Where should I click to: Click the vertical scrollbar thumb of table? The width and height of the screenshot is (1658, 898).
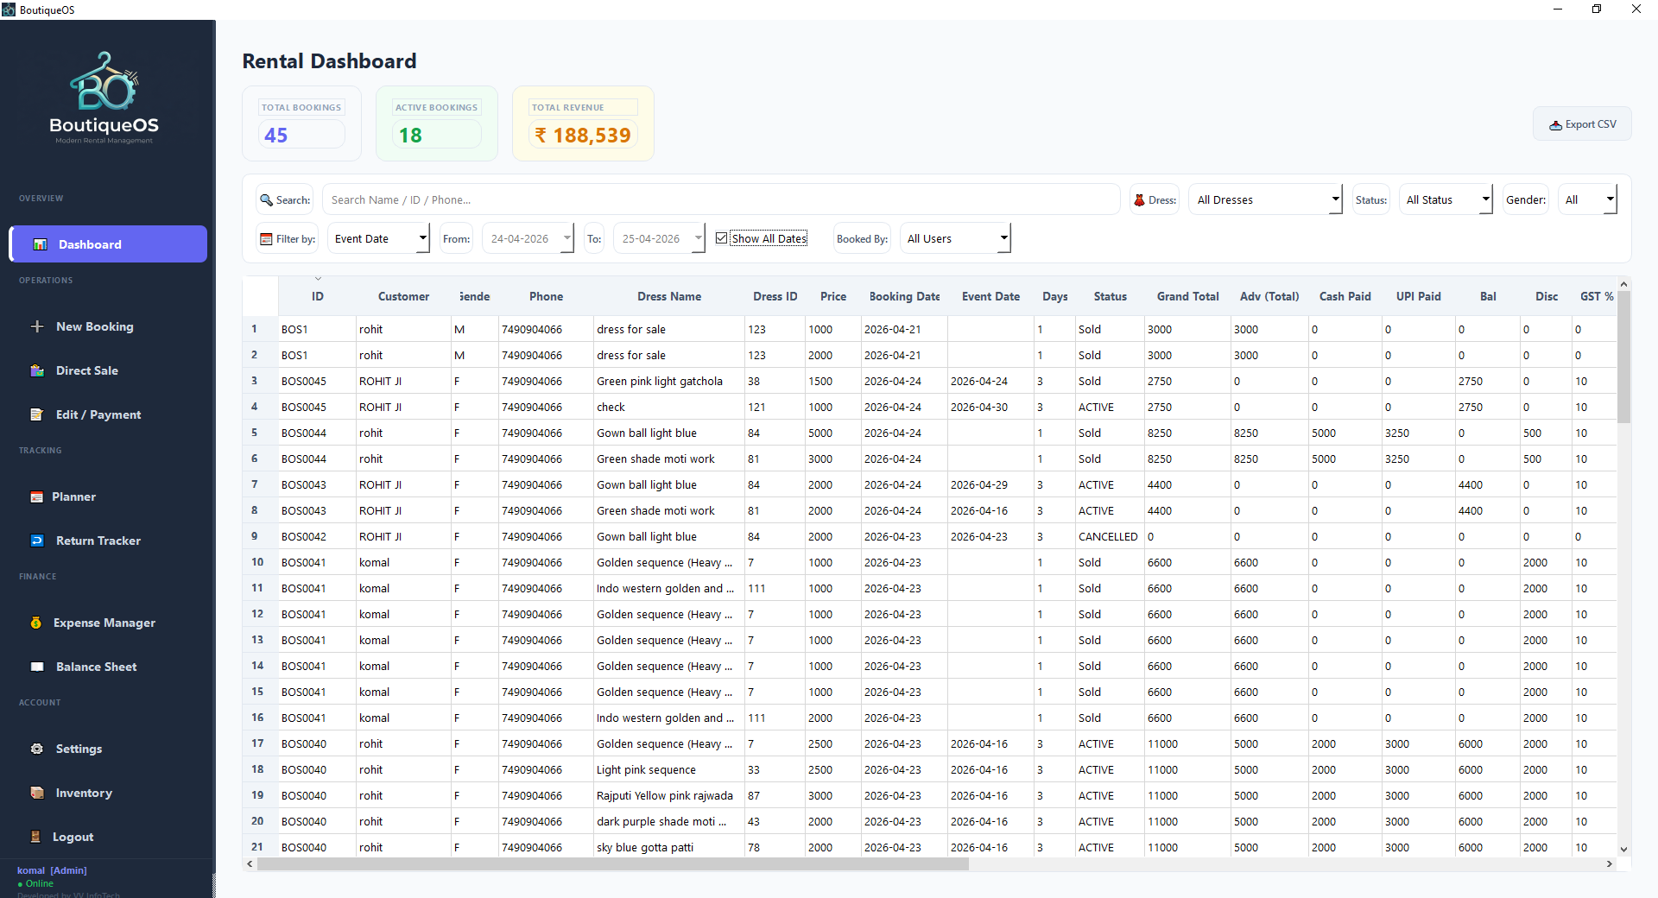[x=1623, y=357]
